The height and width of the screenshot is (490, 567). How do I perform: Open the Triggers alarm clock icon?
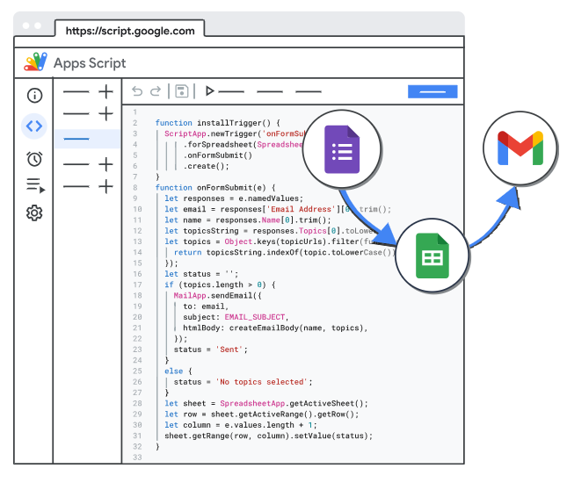34,159
